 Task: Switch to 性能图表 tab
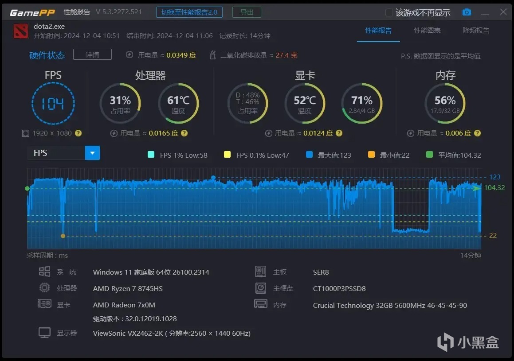(427, 31)
